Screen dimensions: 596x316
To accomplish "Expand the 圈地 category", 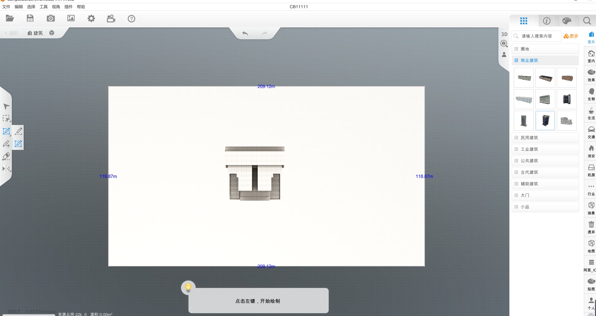I will [x=545, y=49].
